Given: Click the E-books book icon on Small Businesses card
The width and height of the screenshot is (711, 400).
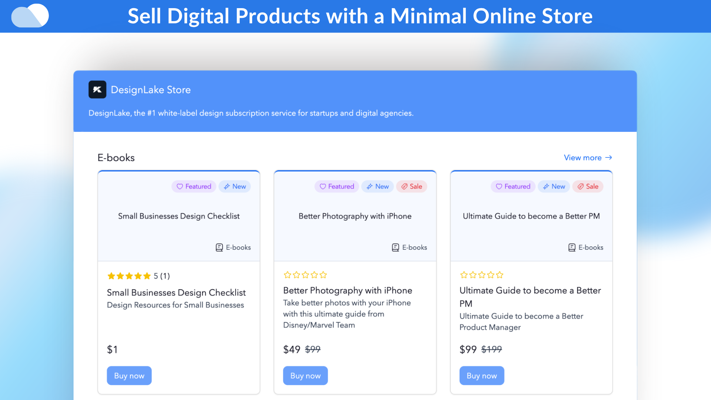Looking at the screenshot, I should [219, 247].
